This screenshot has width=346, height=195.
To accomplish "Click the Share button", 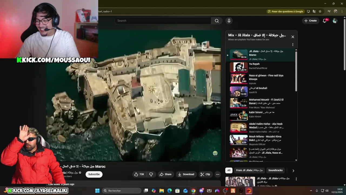I will (165, 174).
